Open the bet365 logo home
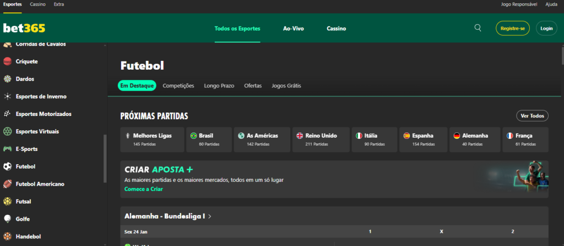Image resolution: width=564 pixels, height=246 pixels. [24, 28]
